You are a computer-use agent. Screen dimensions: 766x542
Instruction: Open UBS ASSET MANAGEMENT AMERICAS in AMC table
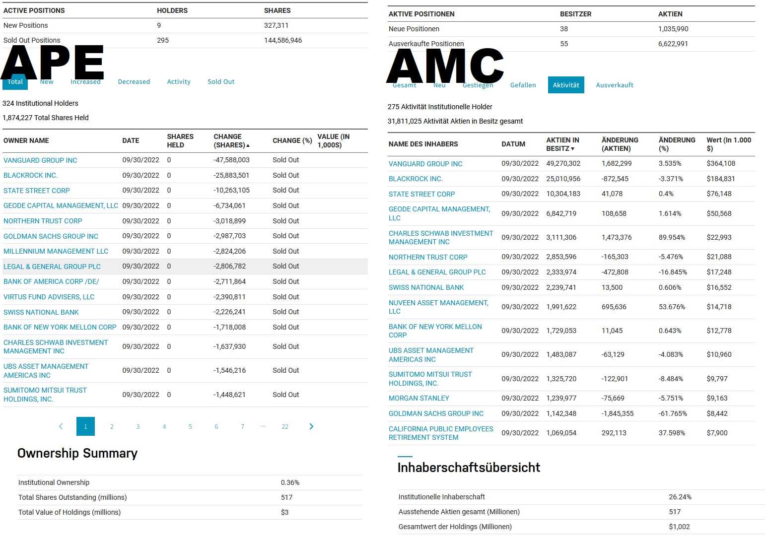click(x=431, y=355)
